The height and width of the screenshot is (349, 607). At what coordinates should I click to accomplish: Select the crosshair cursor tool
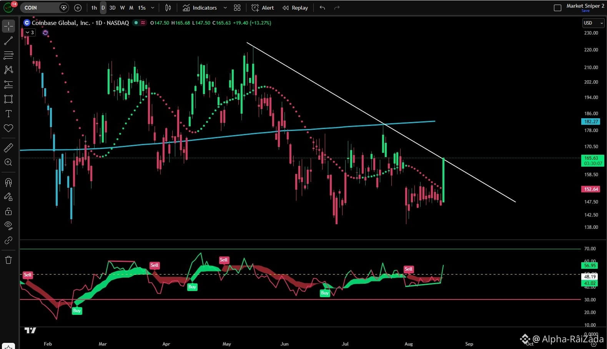coord(8,26)
